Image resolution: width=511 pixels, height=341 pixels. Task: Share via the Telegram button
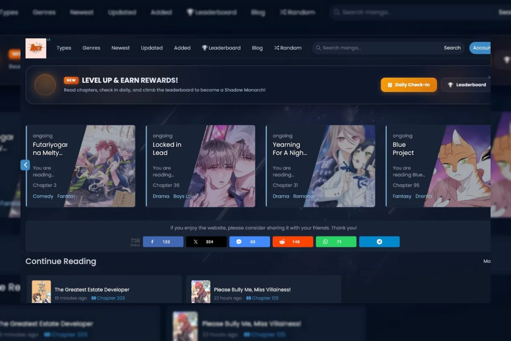(379, 242)
